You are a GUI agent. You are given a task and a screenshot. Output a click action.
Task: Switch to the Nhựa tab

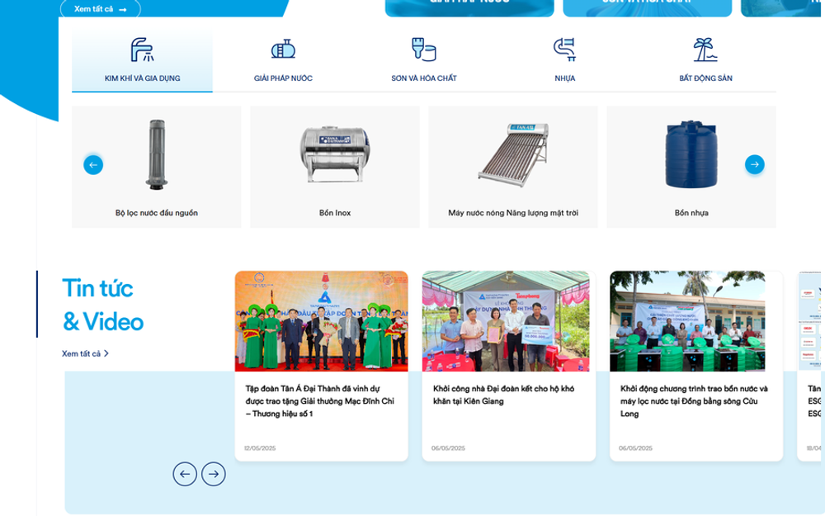pos(564,61)
